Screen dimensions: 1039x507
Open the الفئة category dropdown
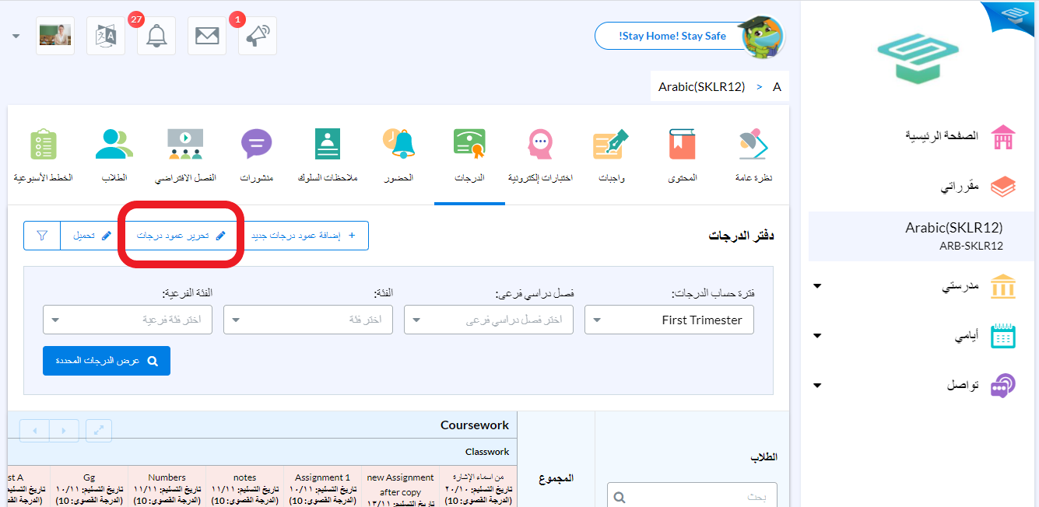coord(308,320)
